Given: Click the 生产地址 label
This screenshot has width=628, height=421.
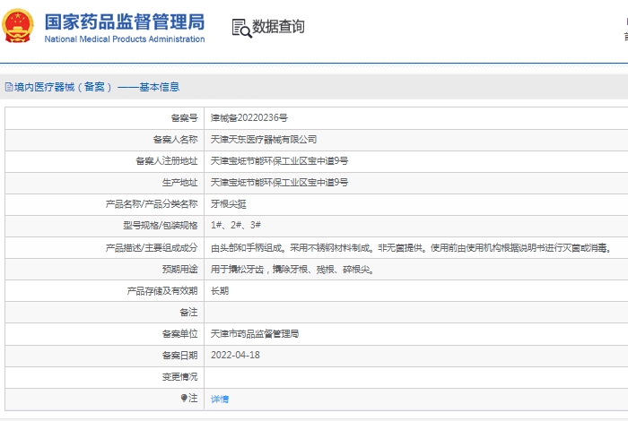Looking at the screenshot, I should pos(179,183).
